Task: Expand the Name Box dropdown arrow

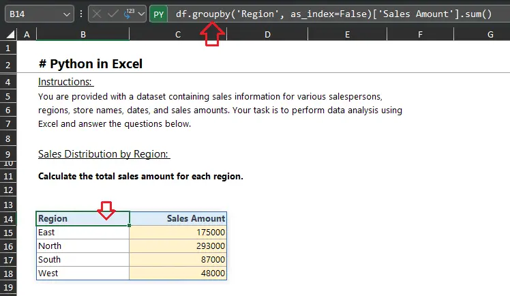Action: [66, 14]
